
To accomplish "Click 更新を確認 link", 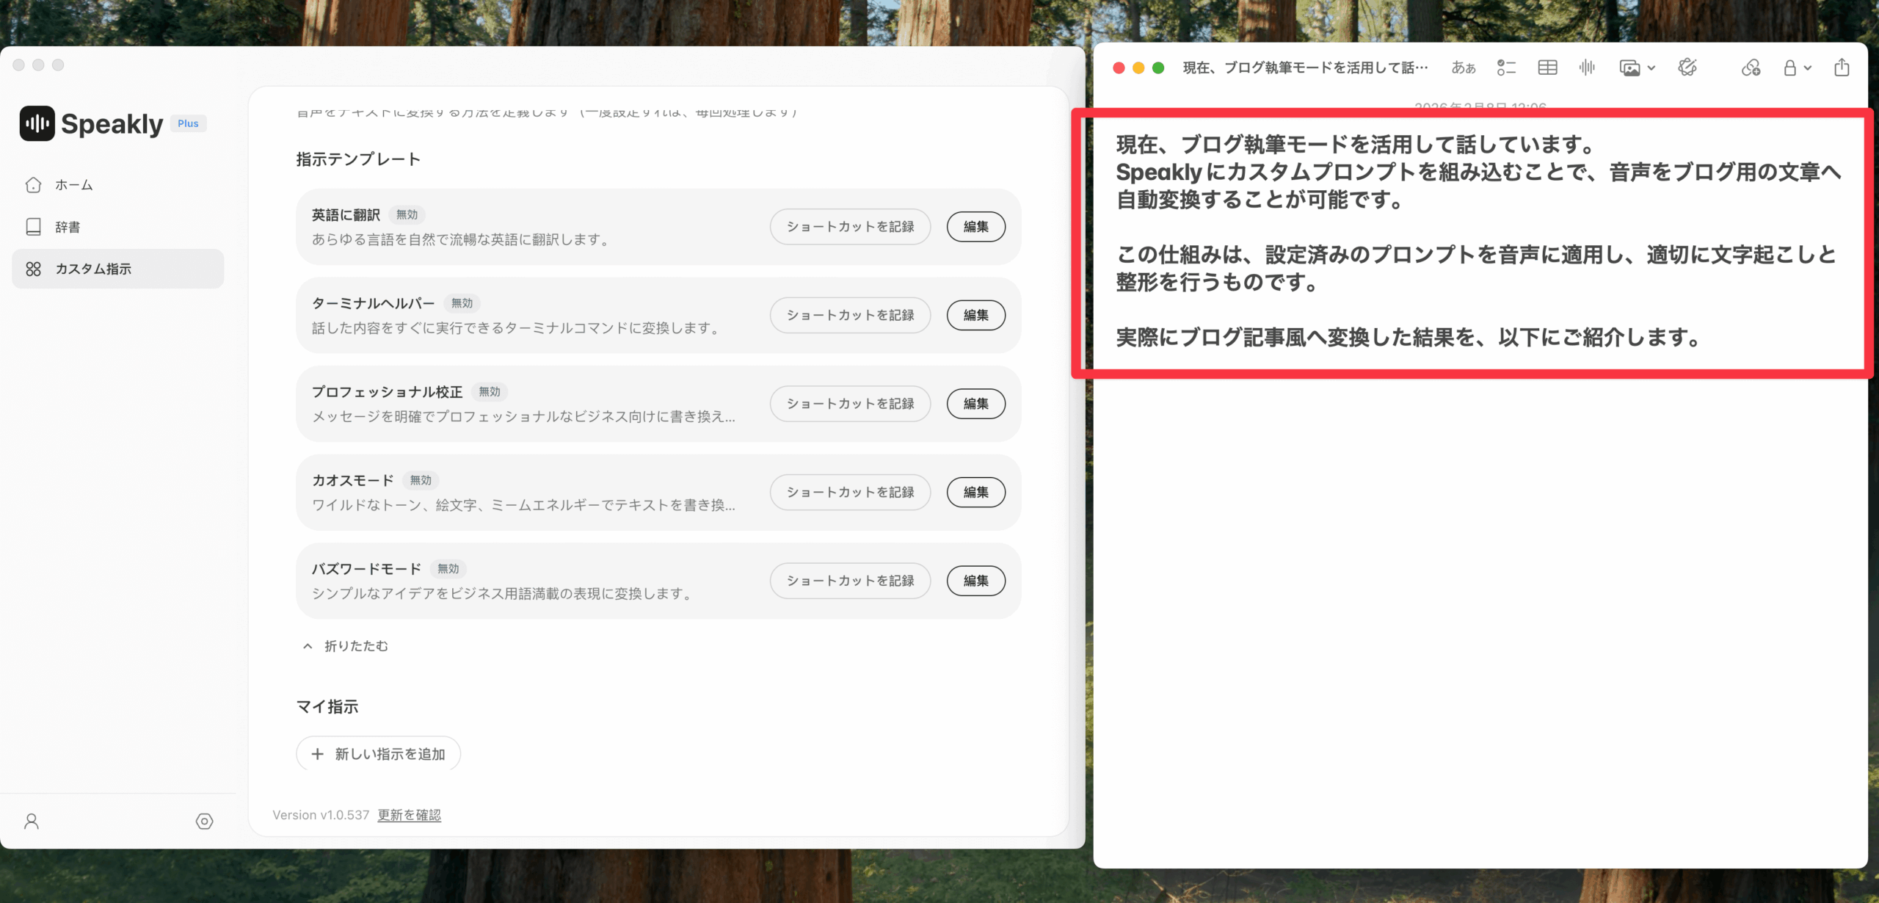I will [409, 815].
